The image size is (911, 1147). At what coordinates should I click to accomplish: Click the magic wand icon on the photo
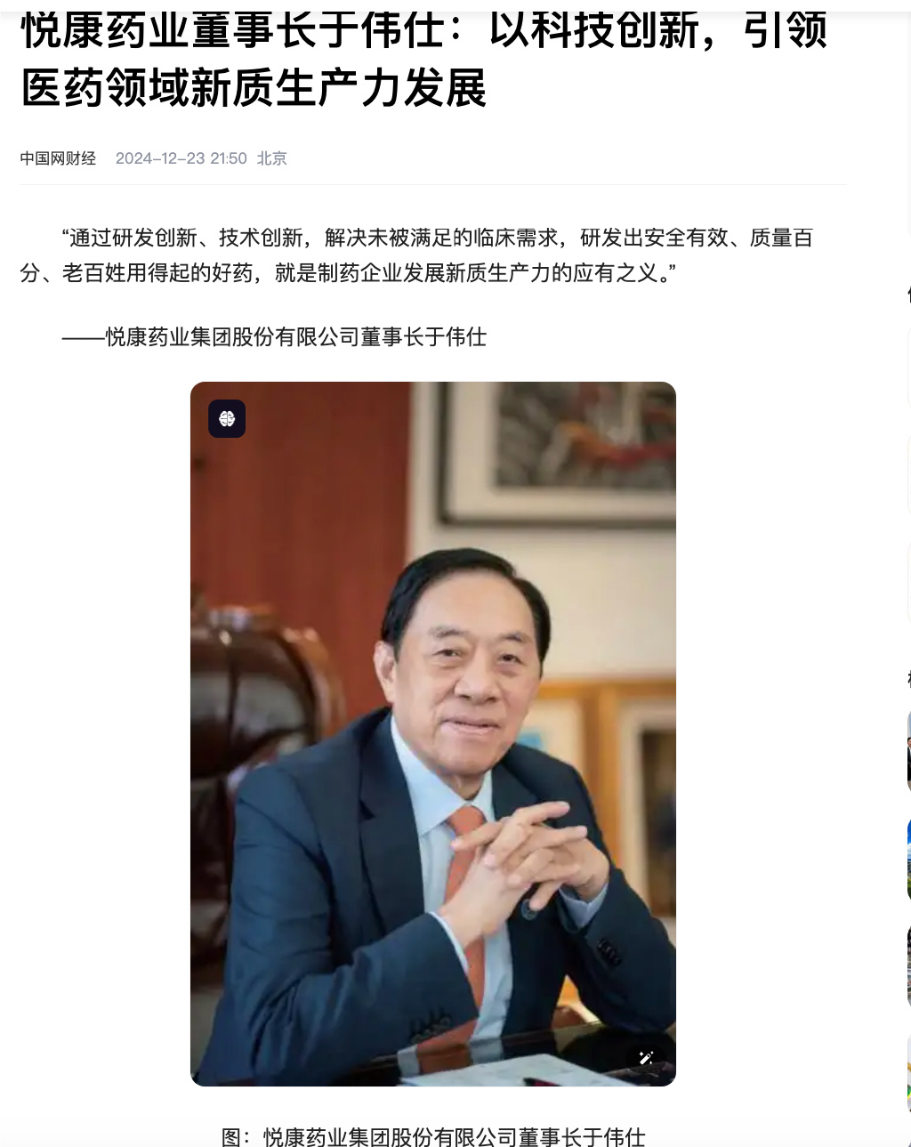tap(646, 1057)
